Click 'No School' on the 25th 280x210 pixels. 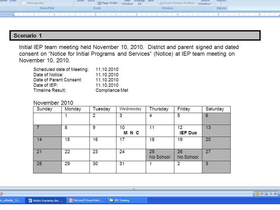pyautogui.click(x=160, y=157)
